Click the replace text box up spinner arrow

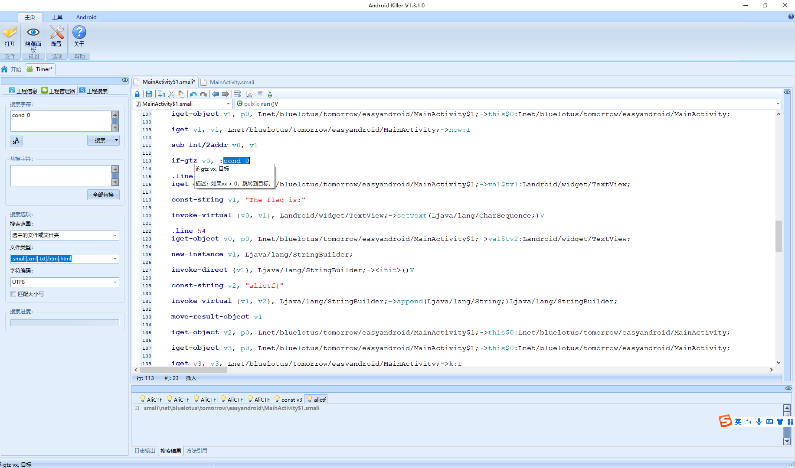[115, 169]
